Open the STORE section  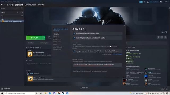pos(10,5)
